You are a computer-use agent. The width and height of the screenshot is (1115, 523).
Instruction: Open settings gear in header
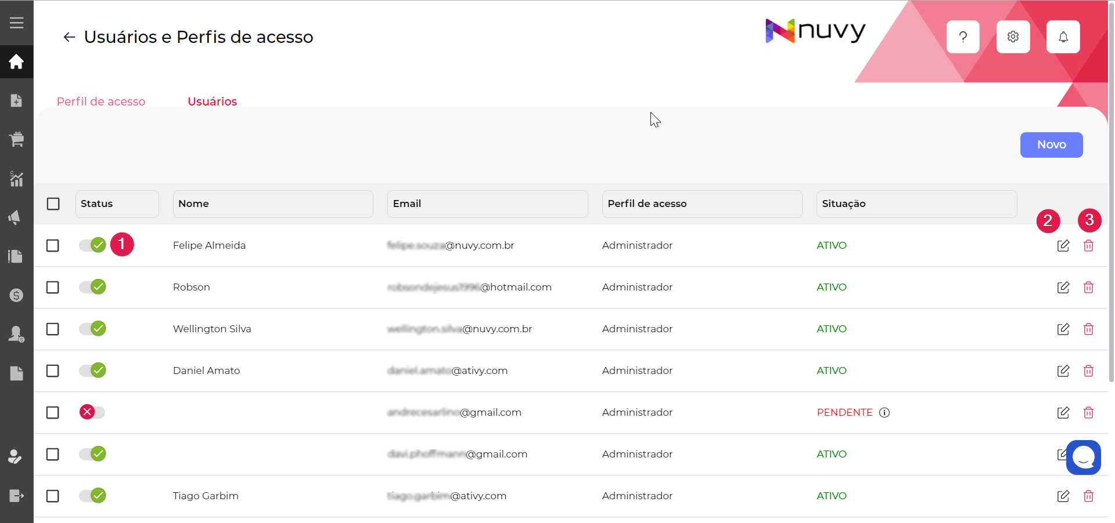pos(1013,37)
